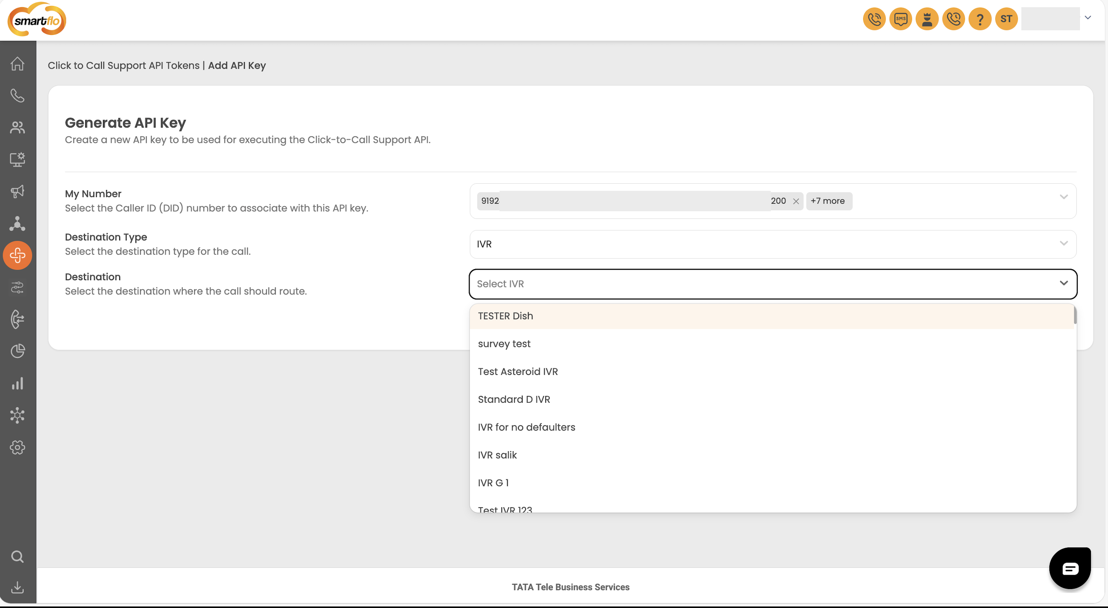Open the SMS header icon
This screenshot has height=608, width=1108.
[x=901, y=19]
